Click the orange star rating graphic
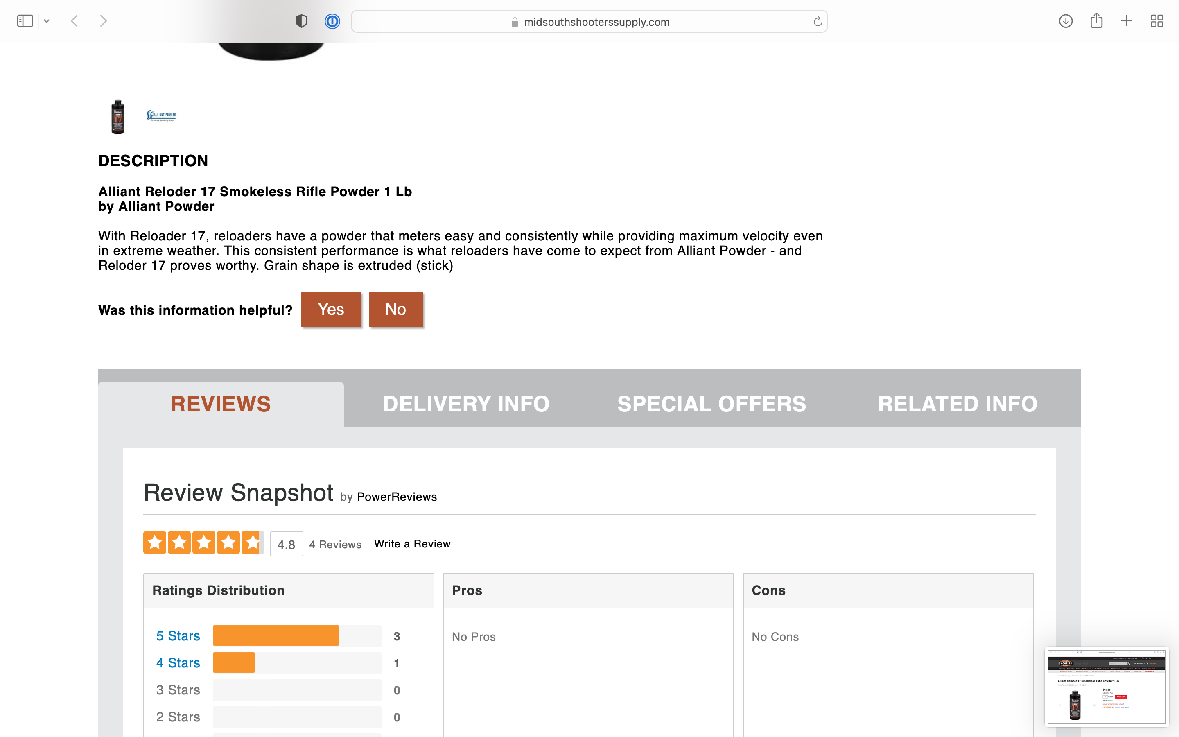 click(x=203, y=543)
